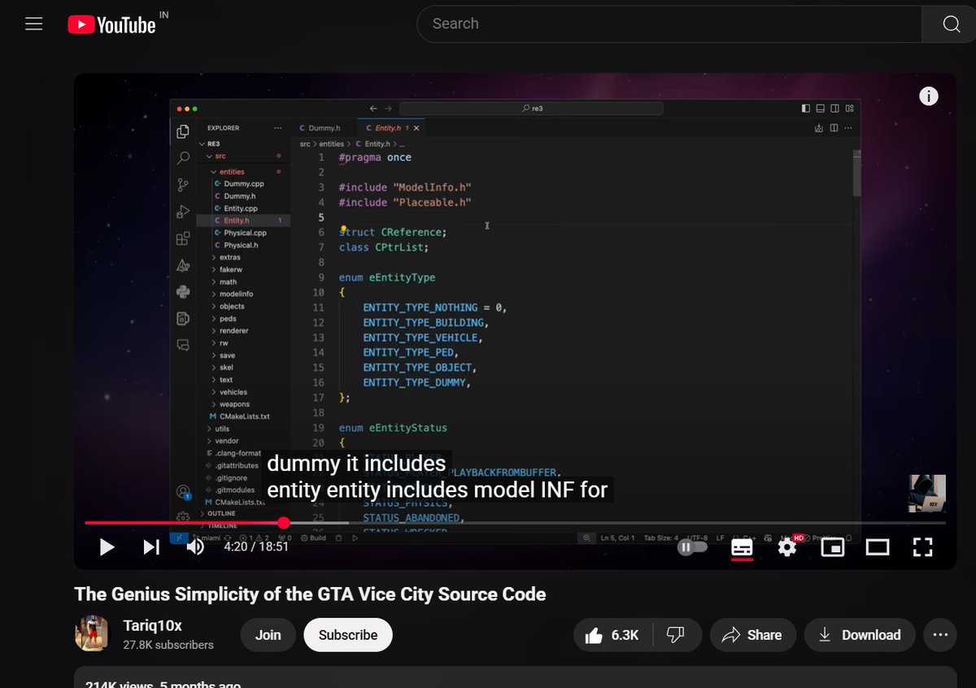Open more actions three-dot menu
The height and width of the screenshot is (688, 976).
[x=941, y=635]
